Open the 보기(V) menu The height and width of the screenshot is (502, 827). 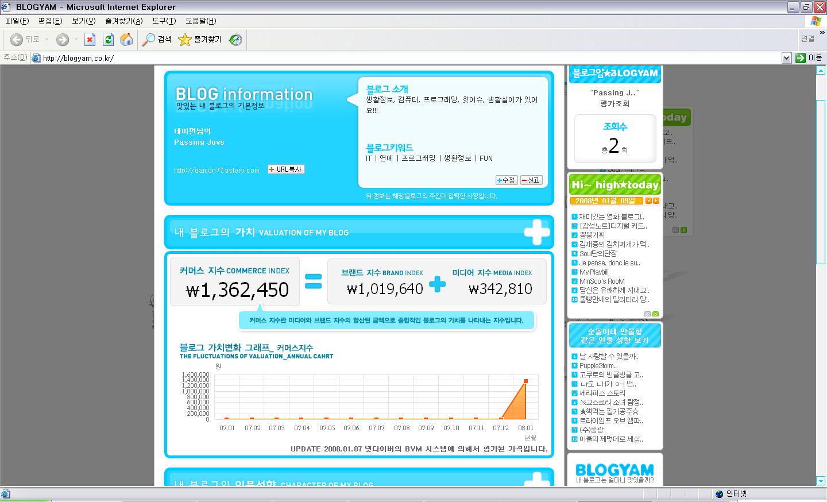83,21
